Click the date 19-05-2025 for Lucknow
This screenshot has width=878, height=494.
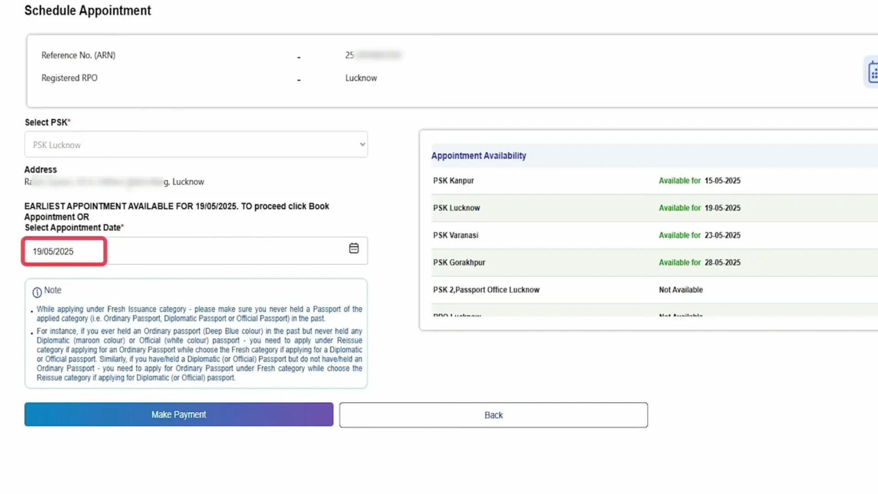click(723, 208)
